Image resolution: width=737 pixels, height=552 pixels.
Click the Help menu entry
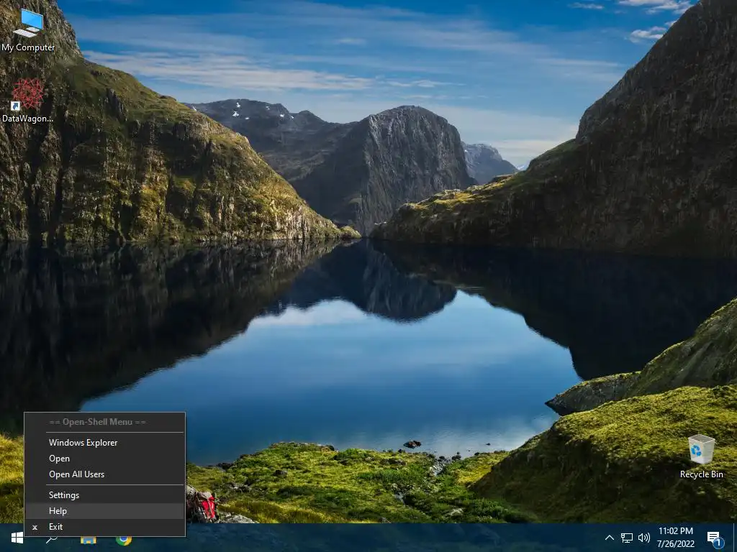104,511
